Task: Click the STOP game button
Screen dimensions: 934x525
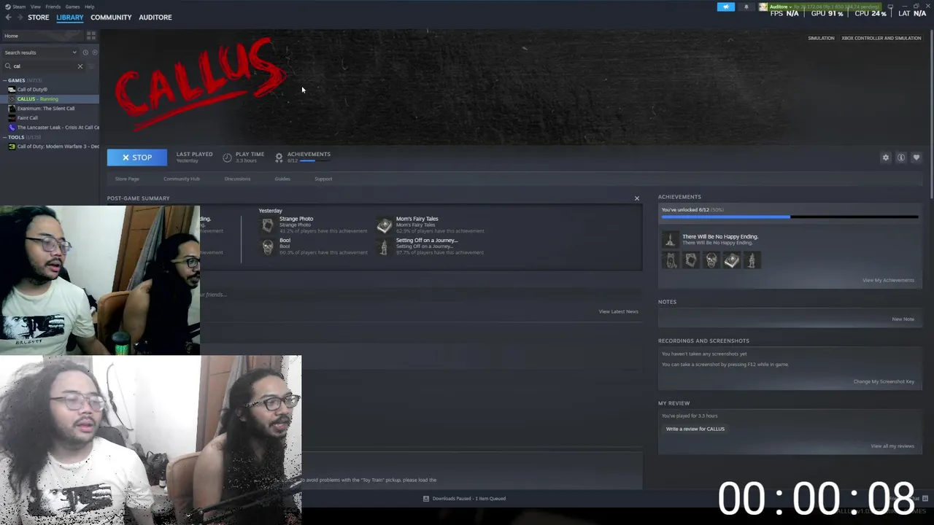Action: tap(137, 157)
